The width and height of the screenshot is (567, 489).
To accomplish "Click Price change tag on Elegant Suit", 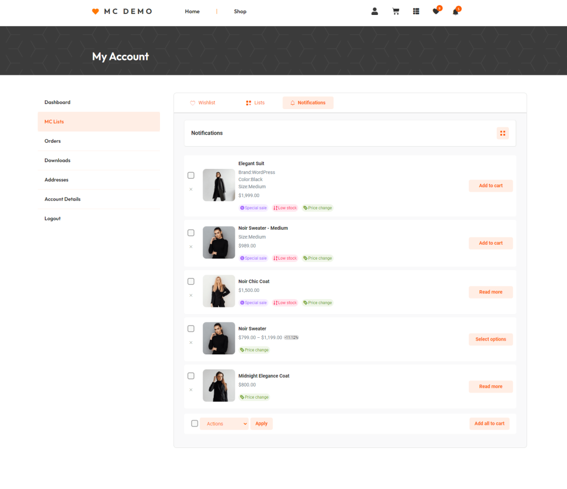I will 317,208.
